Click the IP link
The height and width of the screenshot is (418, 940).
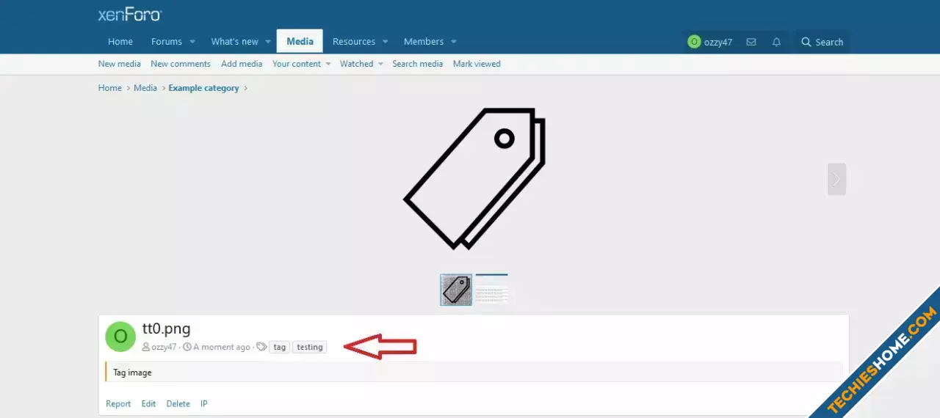tap(204, 404)
